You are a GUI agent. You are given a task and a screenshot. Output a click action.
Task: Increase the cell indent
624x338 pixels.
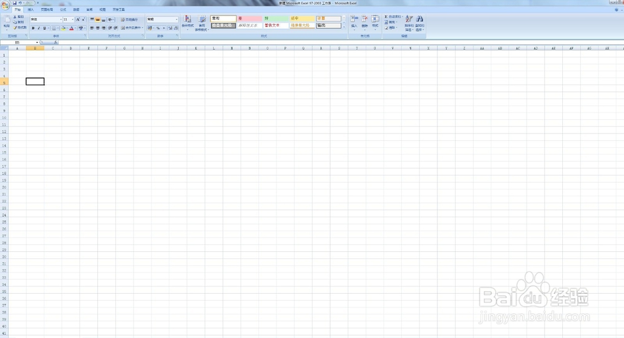(x=115, y=28)
